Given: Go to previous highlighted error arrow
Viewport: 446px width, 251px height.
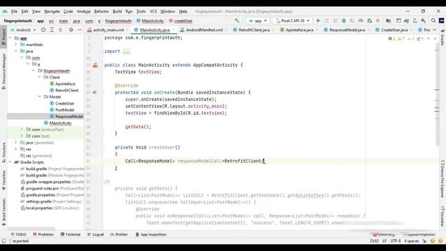Looking at the screenshot, I should 429,38.
